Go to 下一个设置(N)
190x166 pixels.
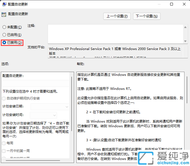coord(146,16)
